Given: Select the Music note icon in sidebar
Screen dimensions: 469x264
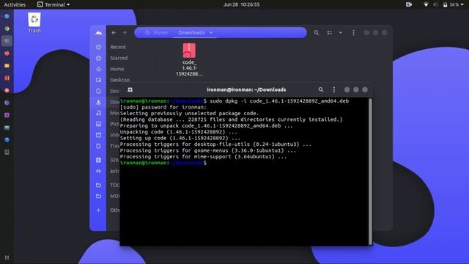Looking at the screenshot, I should [x=98, y=113].
